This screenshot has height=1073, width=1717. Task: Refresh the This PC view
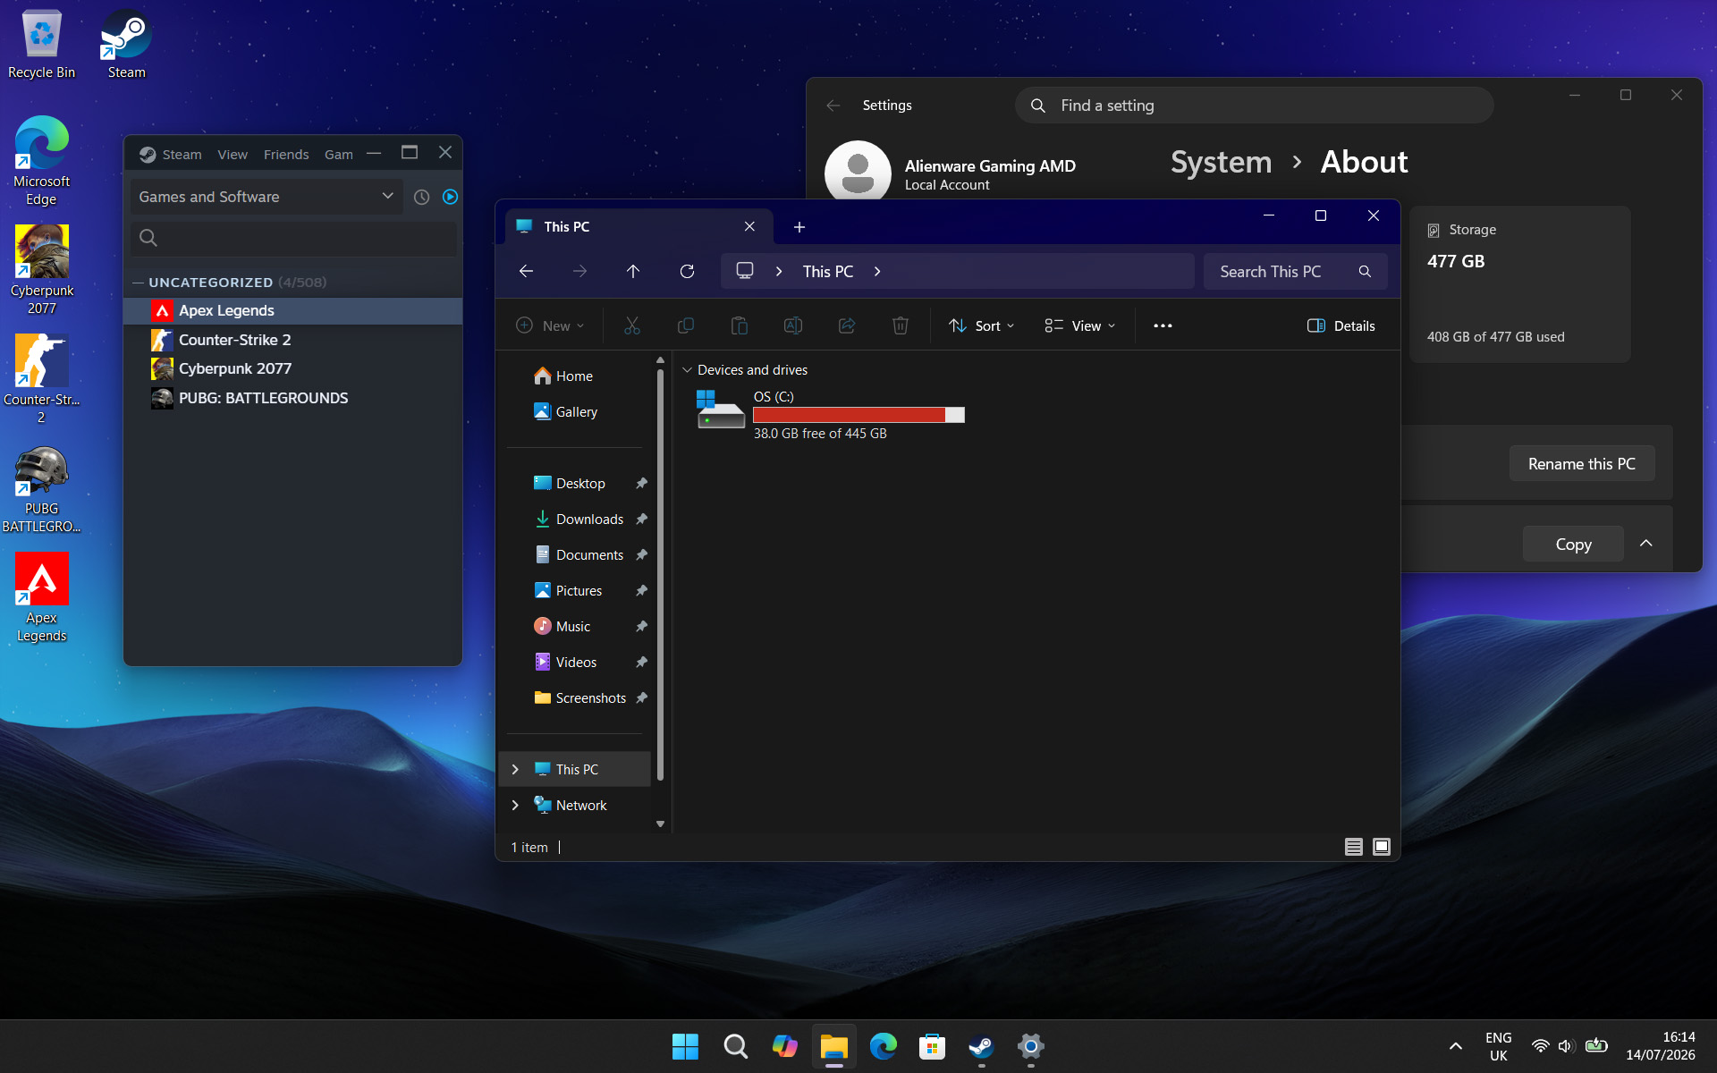687,271
